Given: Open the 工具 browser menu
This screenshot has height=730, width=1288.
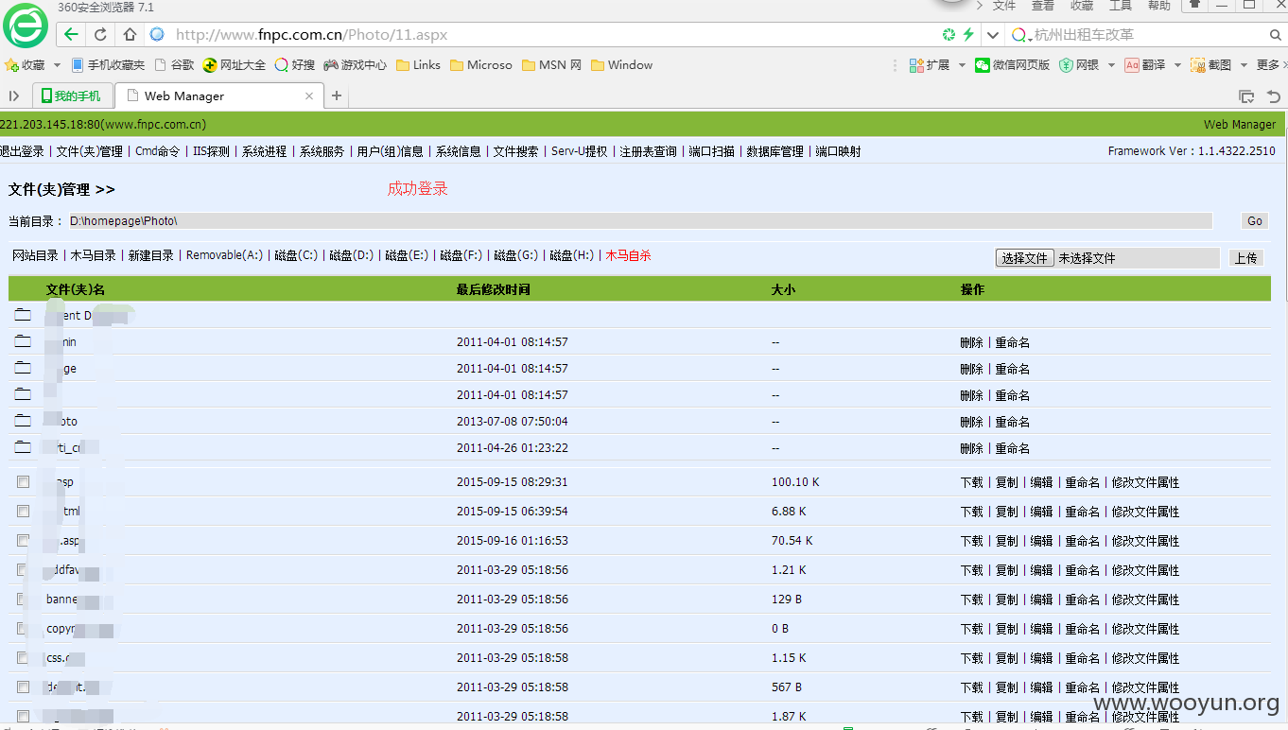Looking at the screenshot, I should tap(1121, 6).
